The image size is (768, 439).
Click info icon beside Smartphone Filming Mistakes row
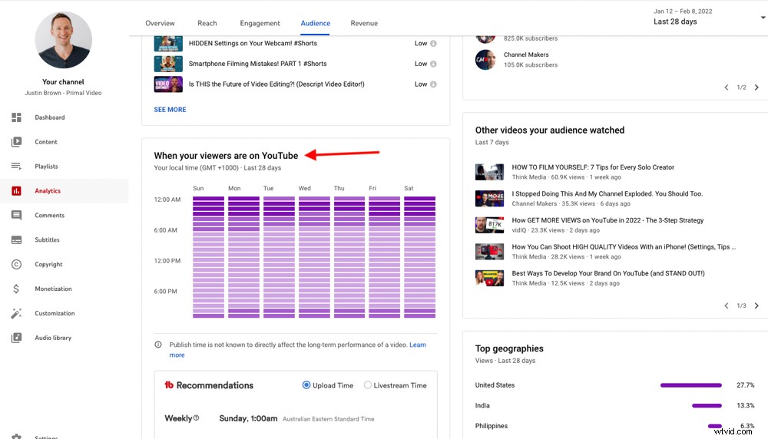click(433, 64)
